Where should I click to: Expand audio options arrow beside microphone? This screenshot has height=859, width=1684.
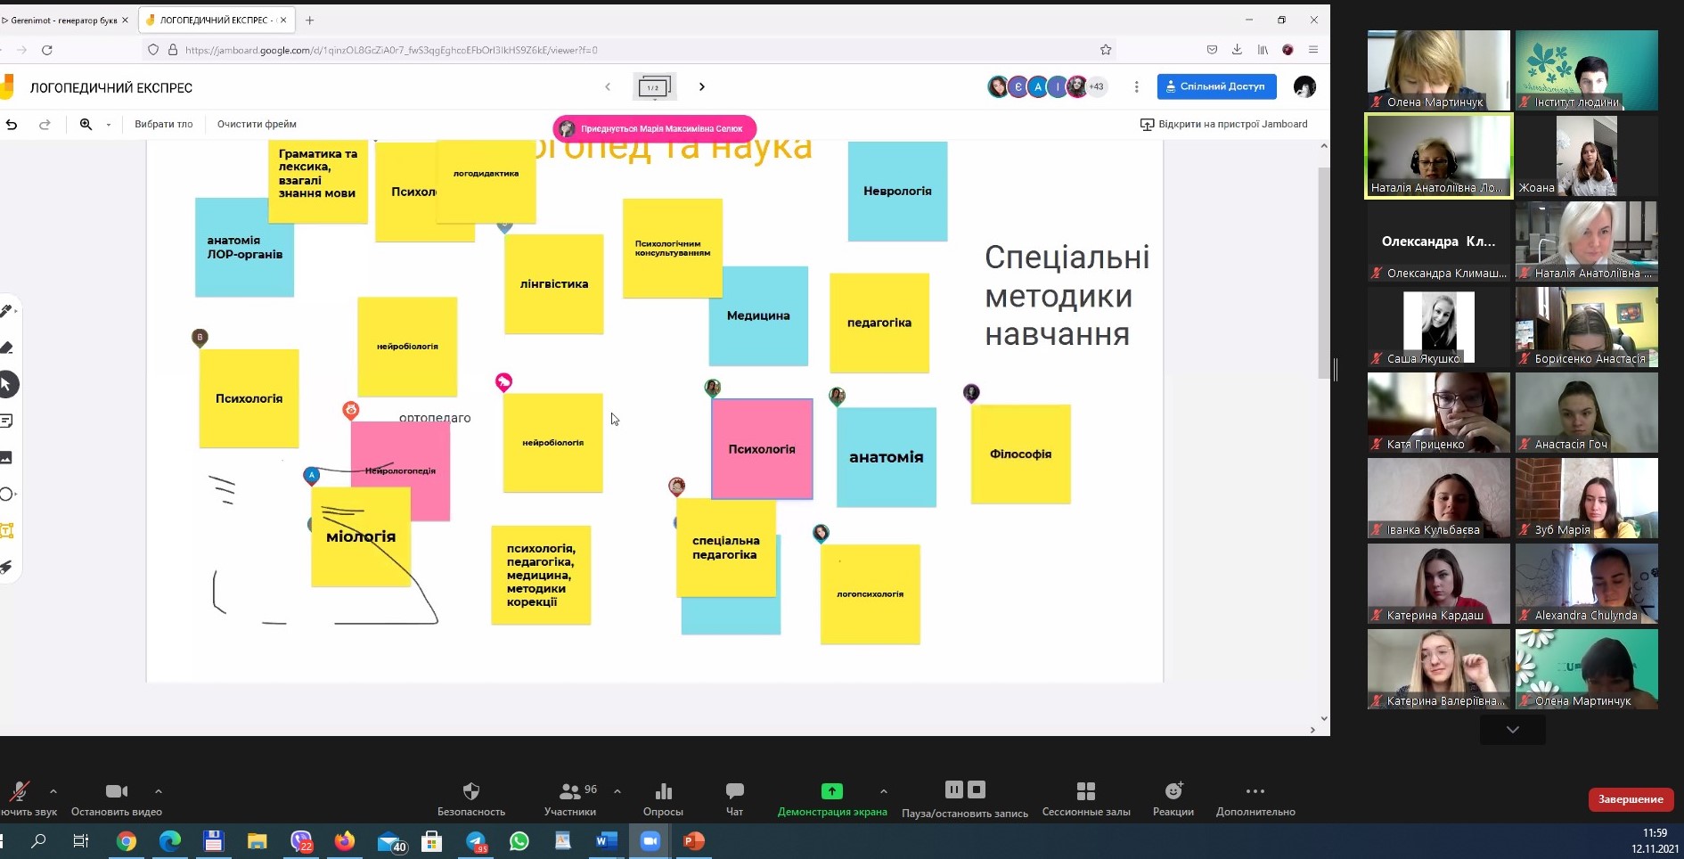pos(53,791)
